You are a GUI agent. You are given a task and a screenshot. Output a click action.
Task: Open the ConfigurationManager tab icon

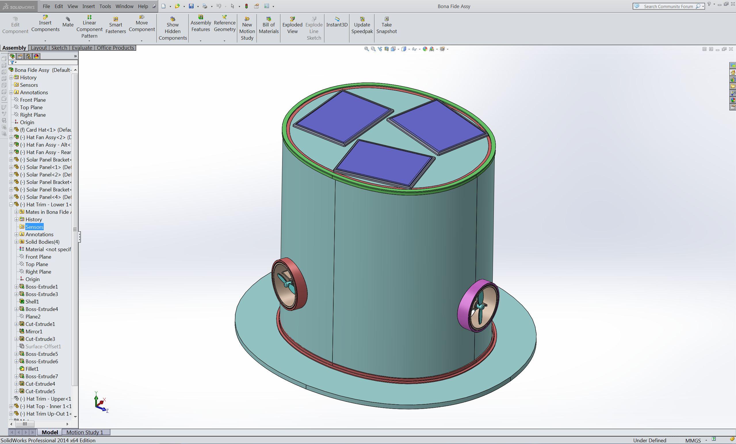[28, 56]
